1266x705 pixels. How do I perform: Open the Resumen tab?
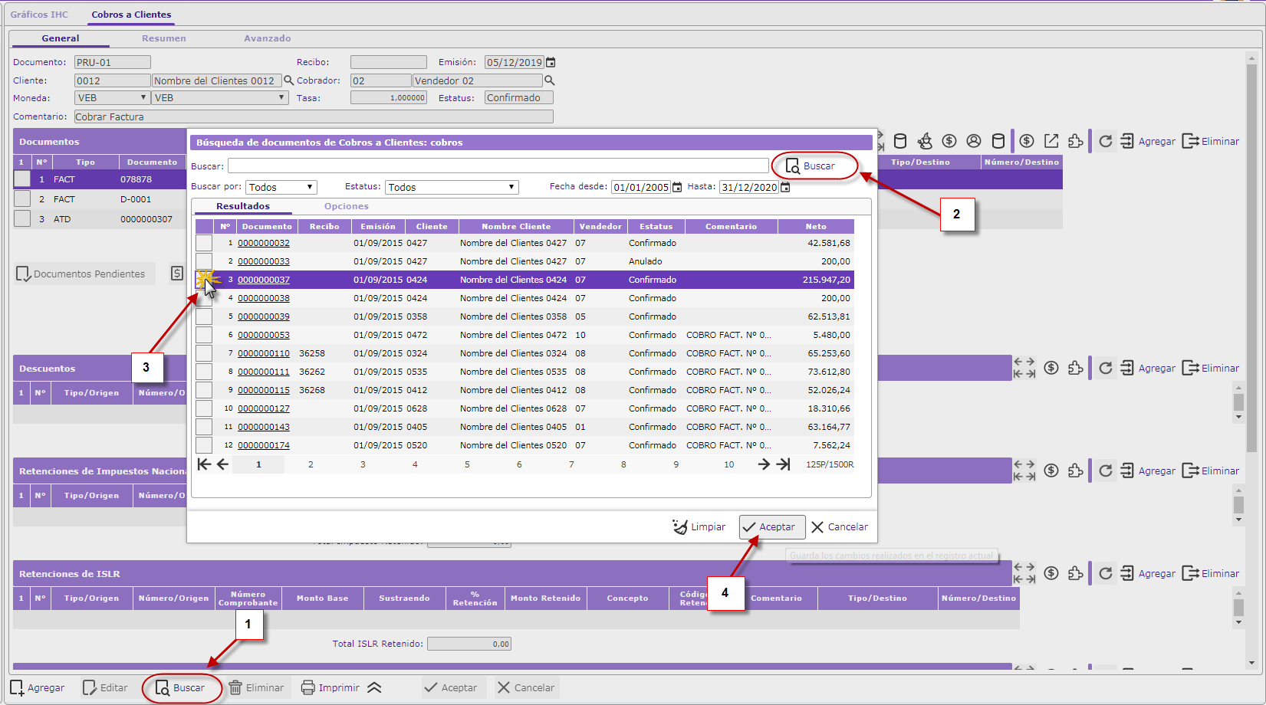point(163,38)
